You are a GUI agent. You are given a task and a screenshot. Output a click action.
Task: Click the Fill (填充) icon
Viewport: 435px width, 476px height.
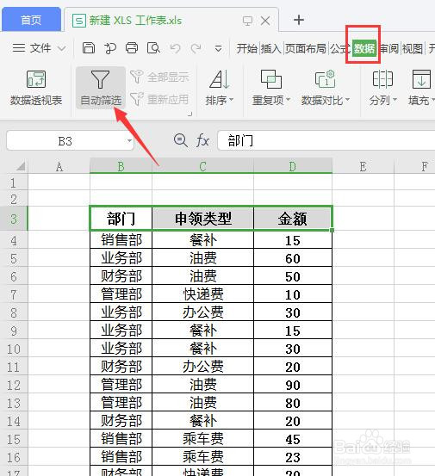421,79
